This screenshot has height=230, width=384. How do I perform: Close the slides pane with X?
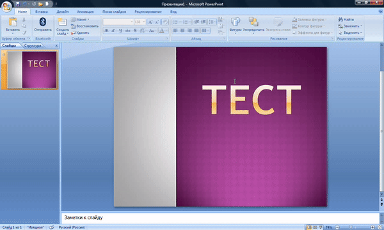click(56, 45)
